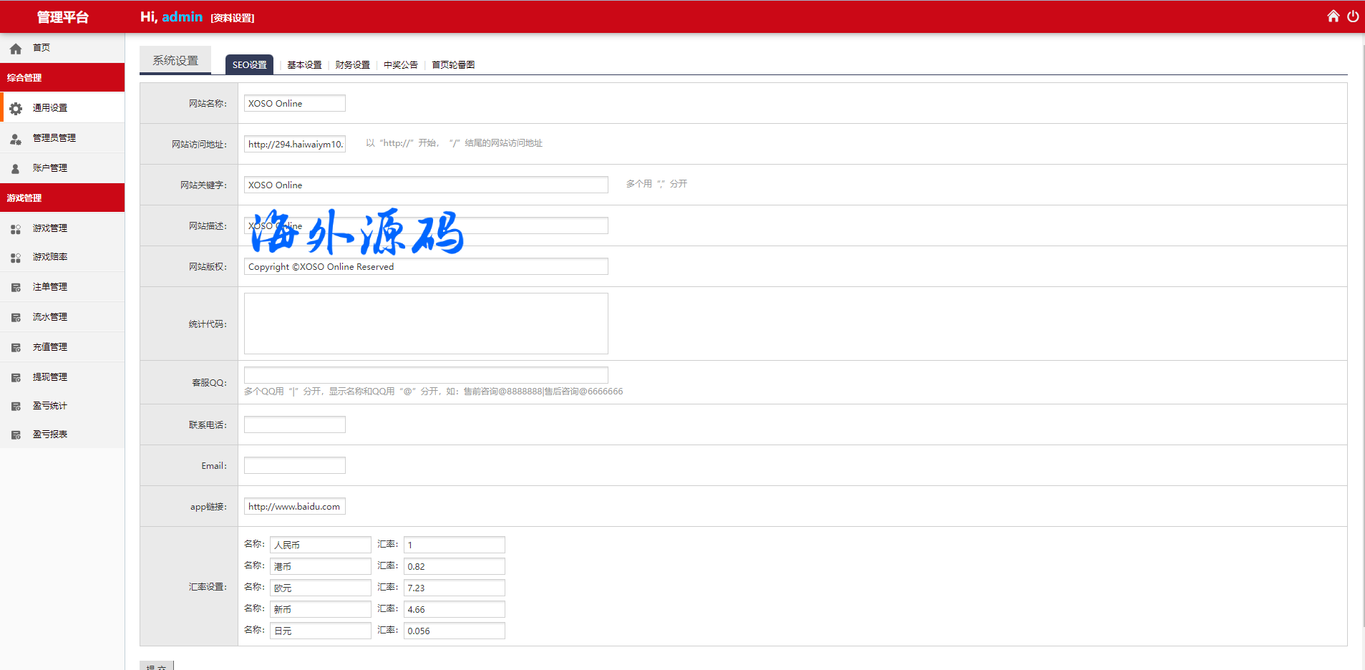Screen dimensions: 1365x670
Task: Open the 中奖公告 tab
Action: pos(400,65)
